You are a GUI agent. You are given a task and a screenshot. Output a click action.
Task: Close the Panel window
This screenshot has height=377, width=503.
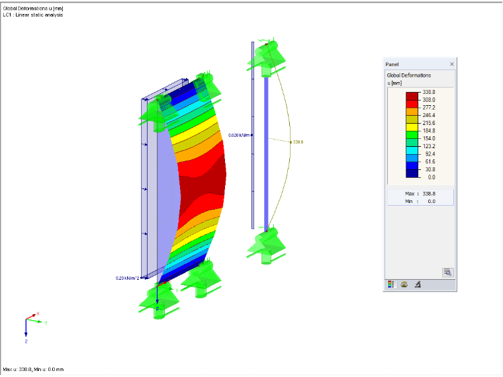coord(451,64)
